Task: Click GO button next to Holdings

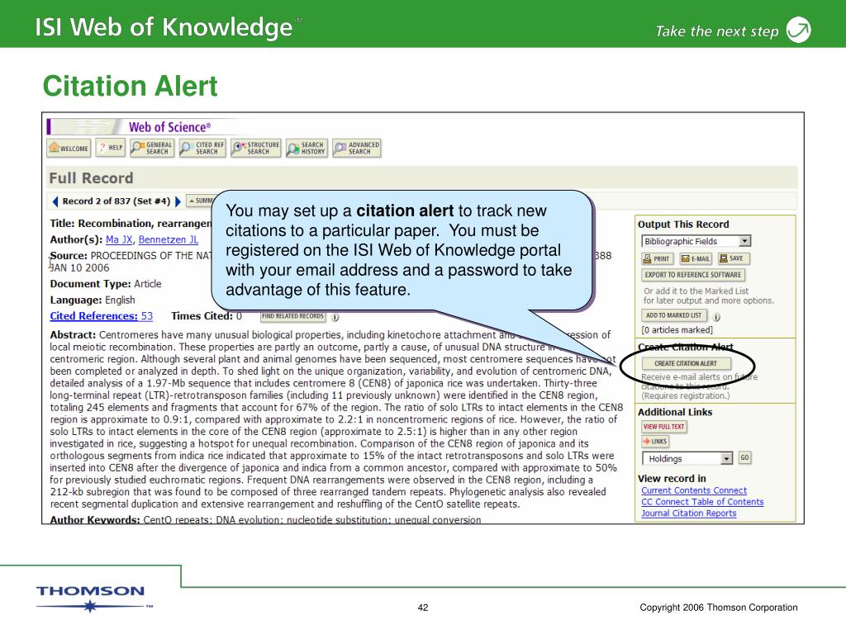Action: coord(744,457)
